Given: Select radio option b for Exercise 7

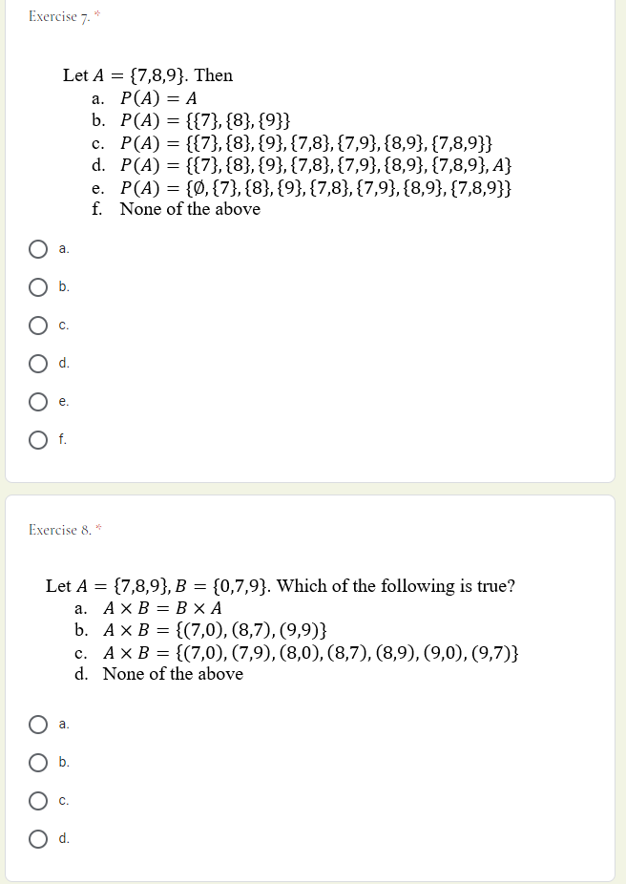Looking at the screenshot, I should [x=37, y=287].
